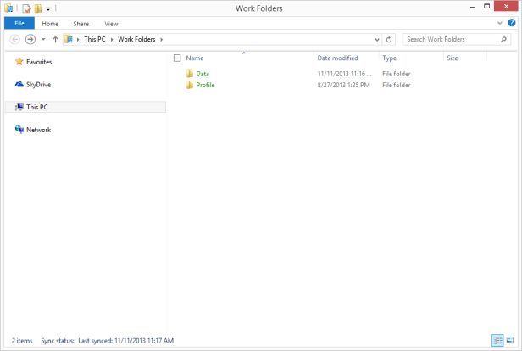Click This PC in the address breadcrumb
Screen dimensions: 522x351
[95, 39]
